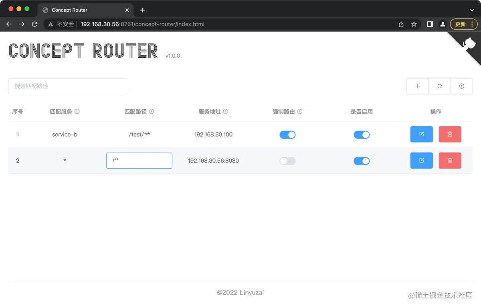481x308 pixels.
Task: Click the share icon in address bar
Action: (401, 24)
